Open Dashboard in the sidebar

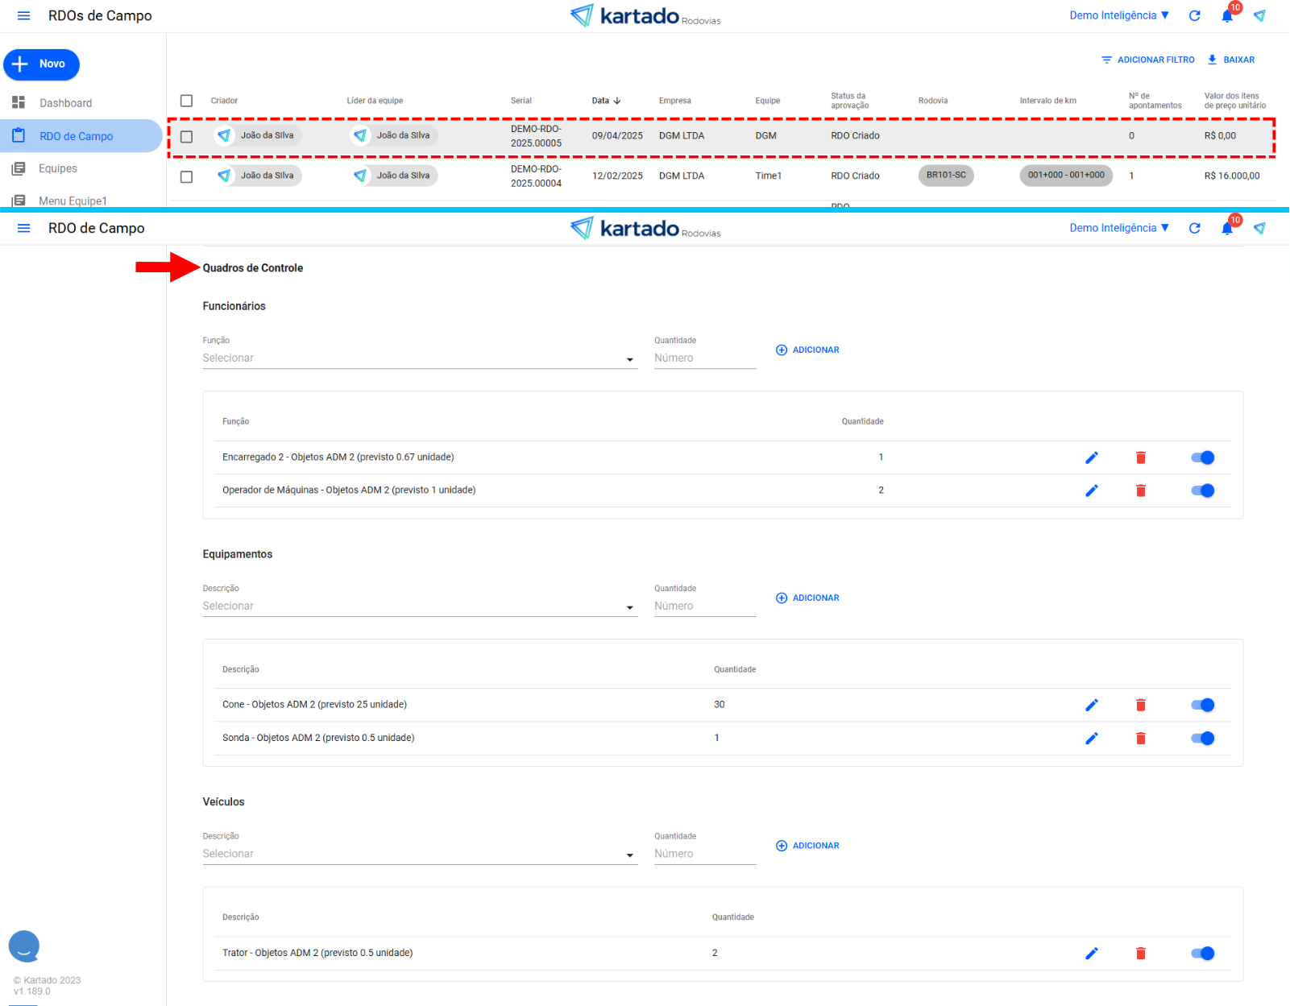pos(65,103)
